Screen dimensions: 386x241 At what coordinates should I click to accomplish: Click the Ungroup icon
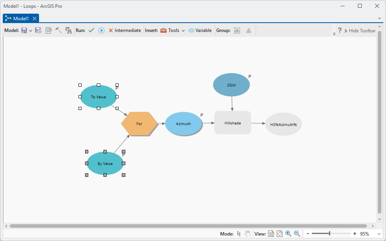point(249,30)
